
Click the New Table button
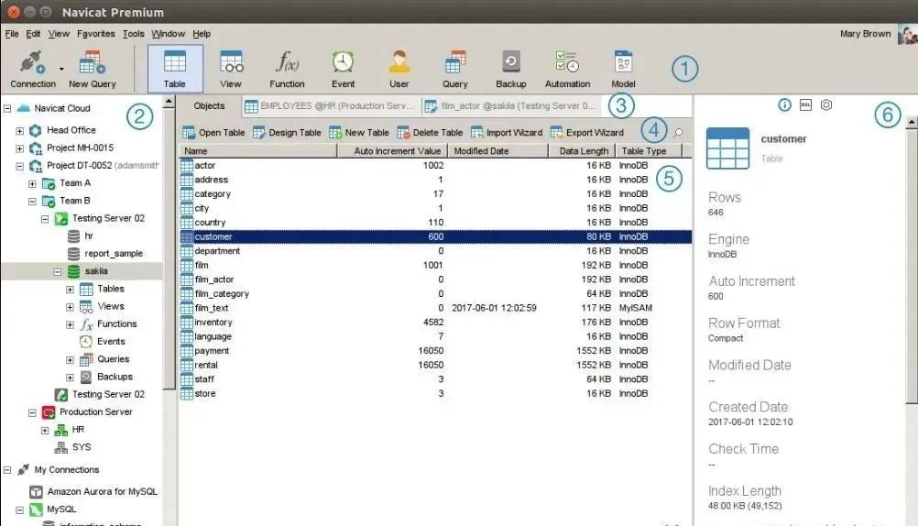point(359,133)
